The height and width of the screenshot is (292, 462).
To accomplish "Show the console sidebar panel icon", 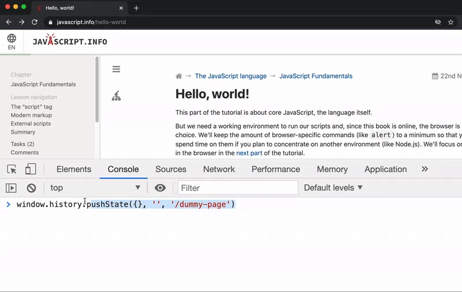I will 11,188.
